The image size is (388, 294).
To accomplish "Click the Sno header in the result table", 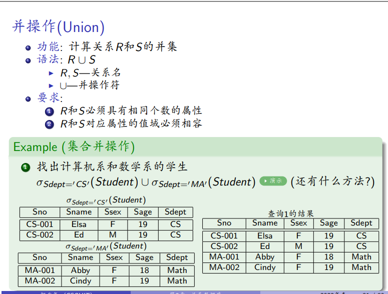I will (224, 223).
